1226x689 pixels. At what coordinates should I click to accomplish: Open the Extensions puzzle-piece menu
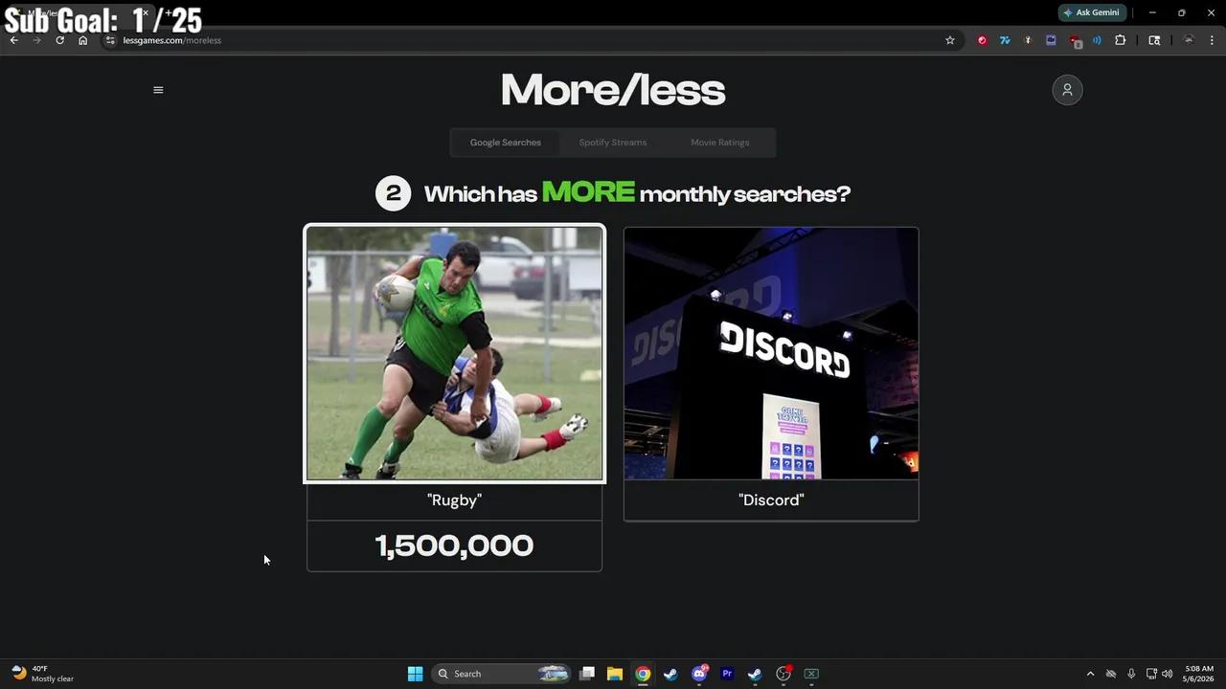point(1120,40)
